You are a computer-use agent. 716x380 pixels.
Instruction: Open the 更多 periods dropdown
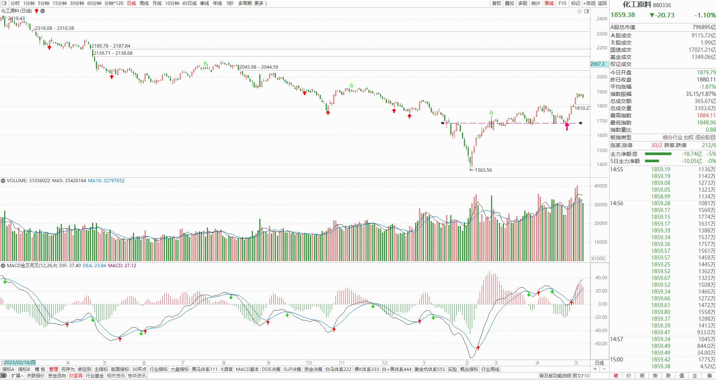coord(260,3)
